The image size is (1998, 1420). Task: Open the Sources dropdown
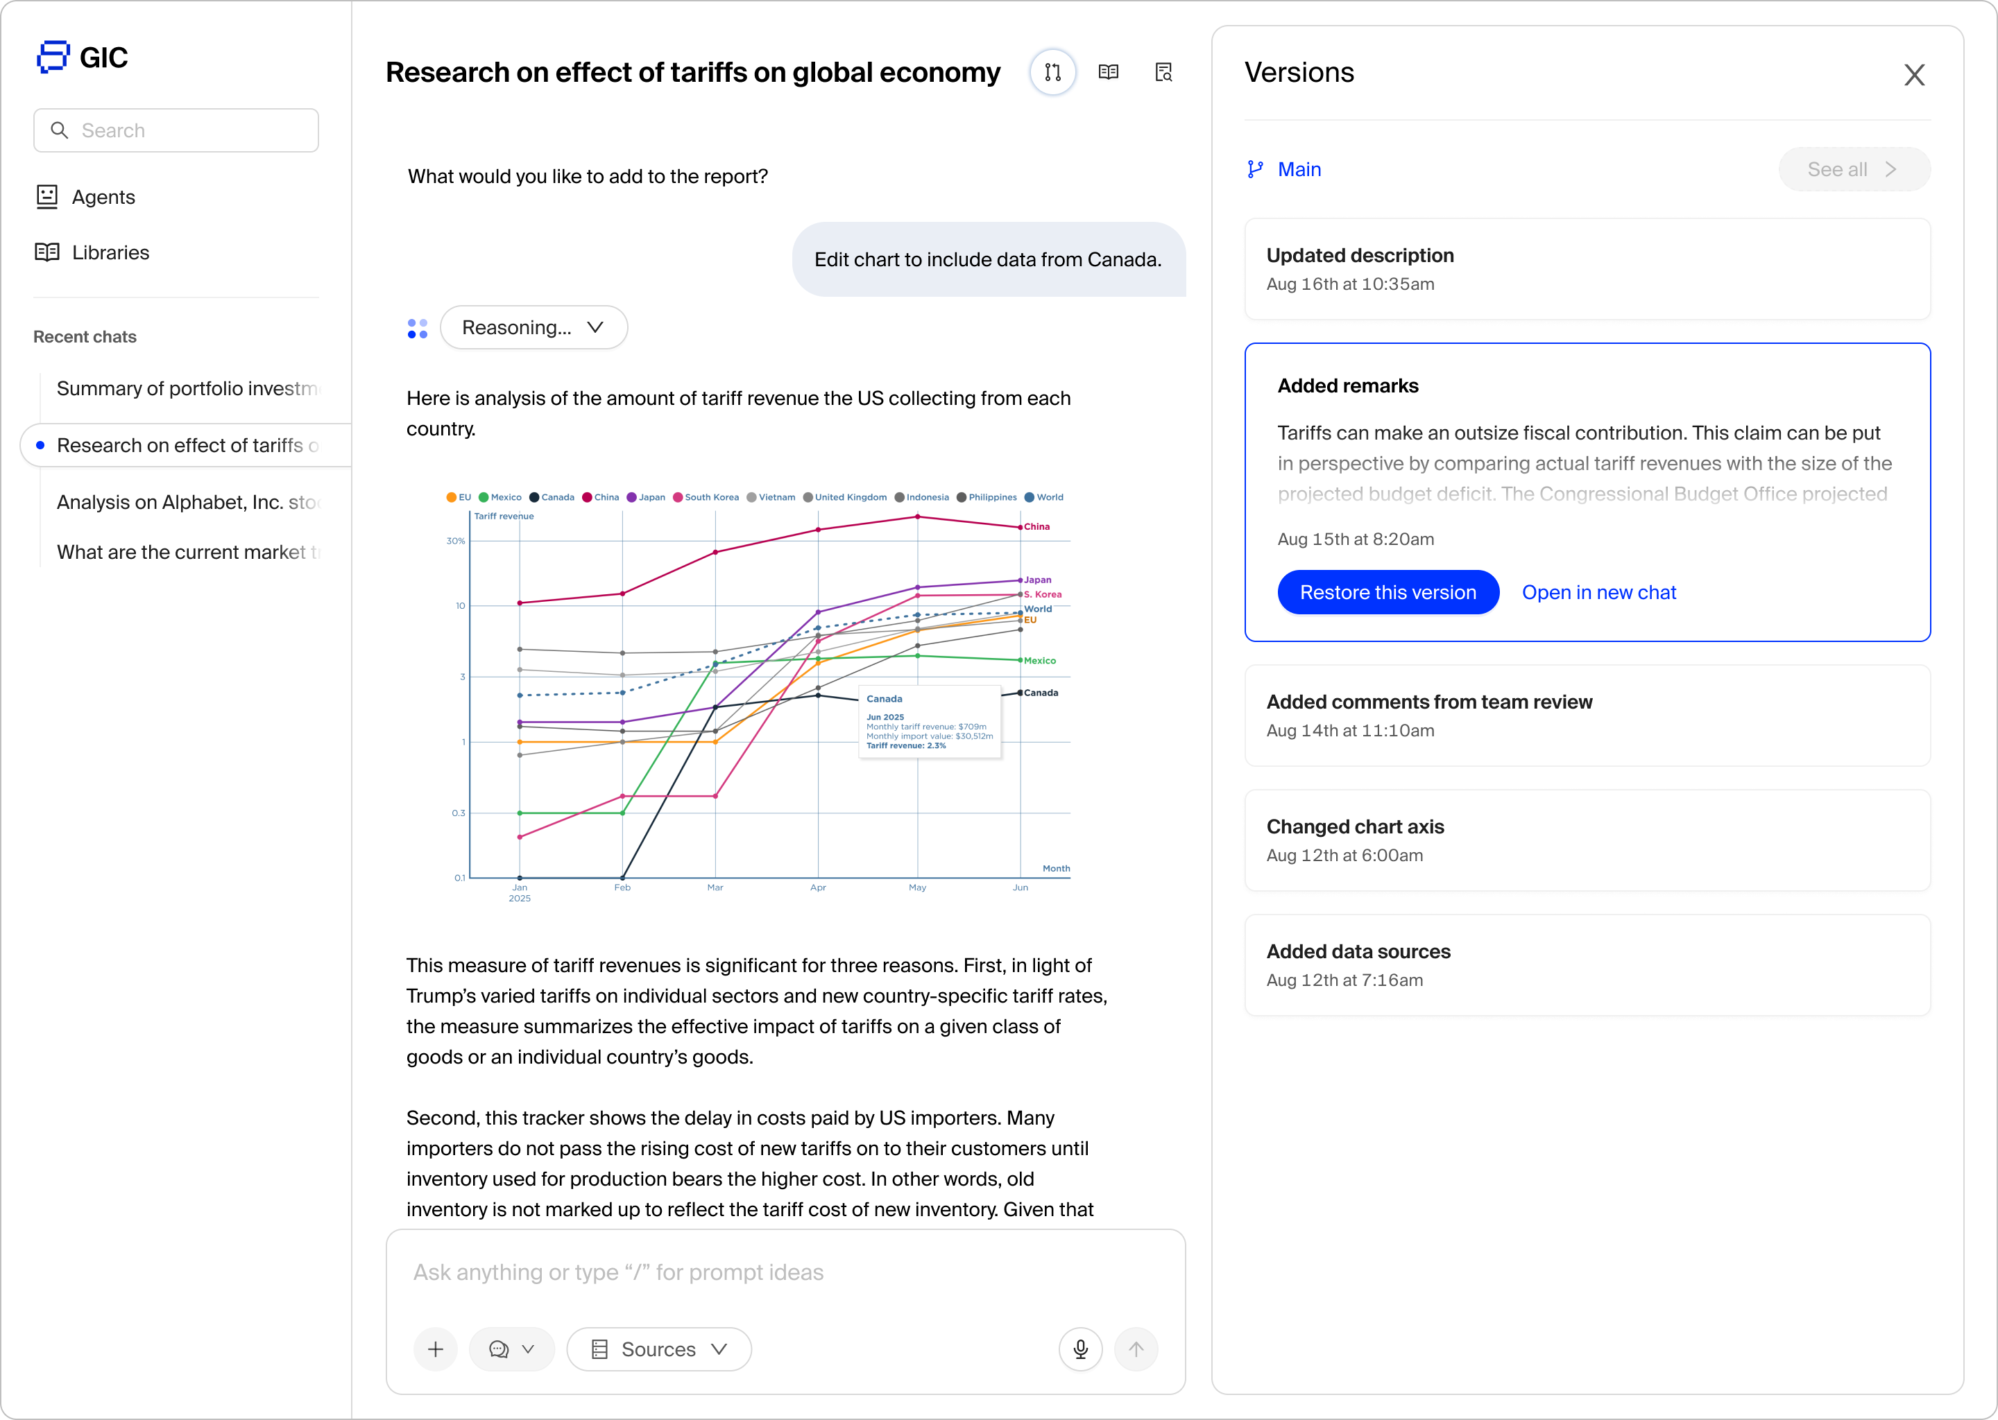click(658, 1349)
